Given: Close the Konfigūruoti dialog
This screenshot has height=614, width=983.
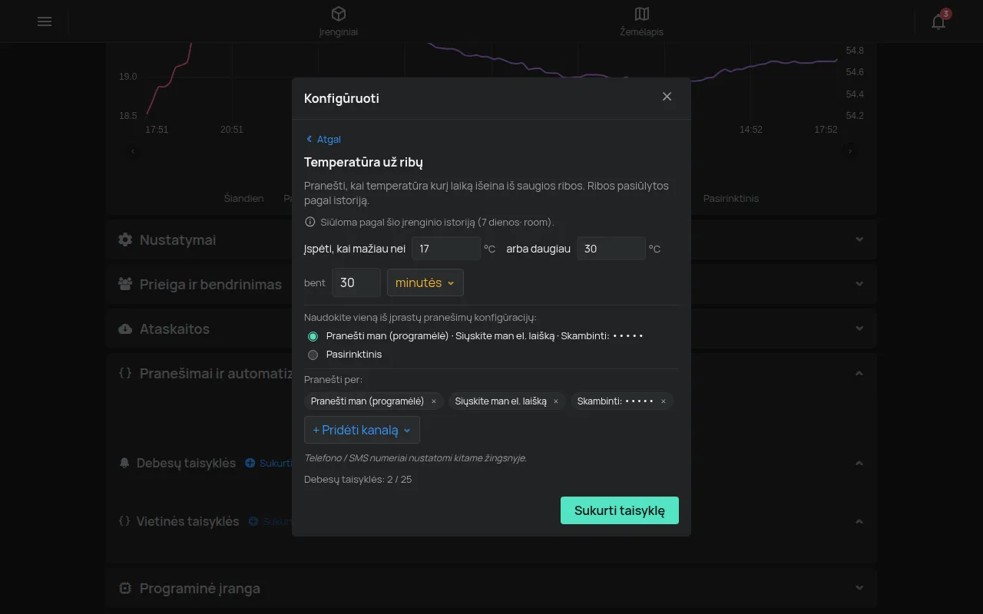Looking at the screenshot, I should [667, 97].
